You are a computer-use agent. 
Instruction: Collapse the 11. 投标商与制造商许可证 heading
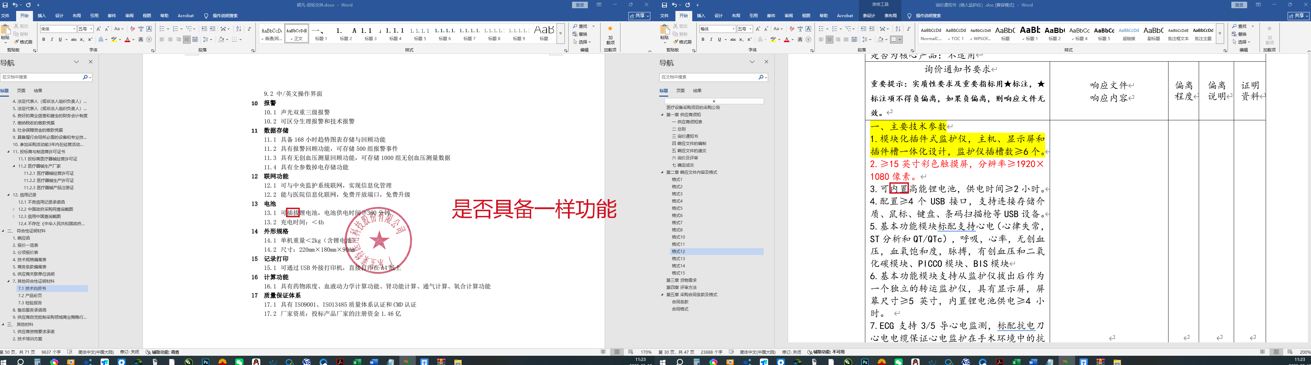[9, 152]
